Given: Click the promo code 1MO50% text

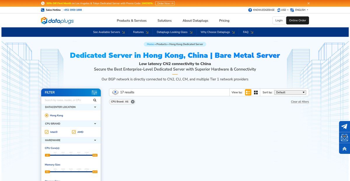Looking at the screenshot, I should coord(147,3).
